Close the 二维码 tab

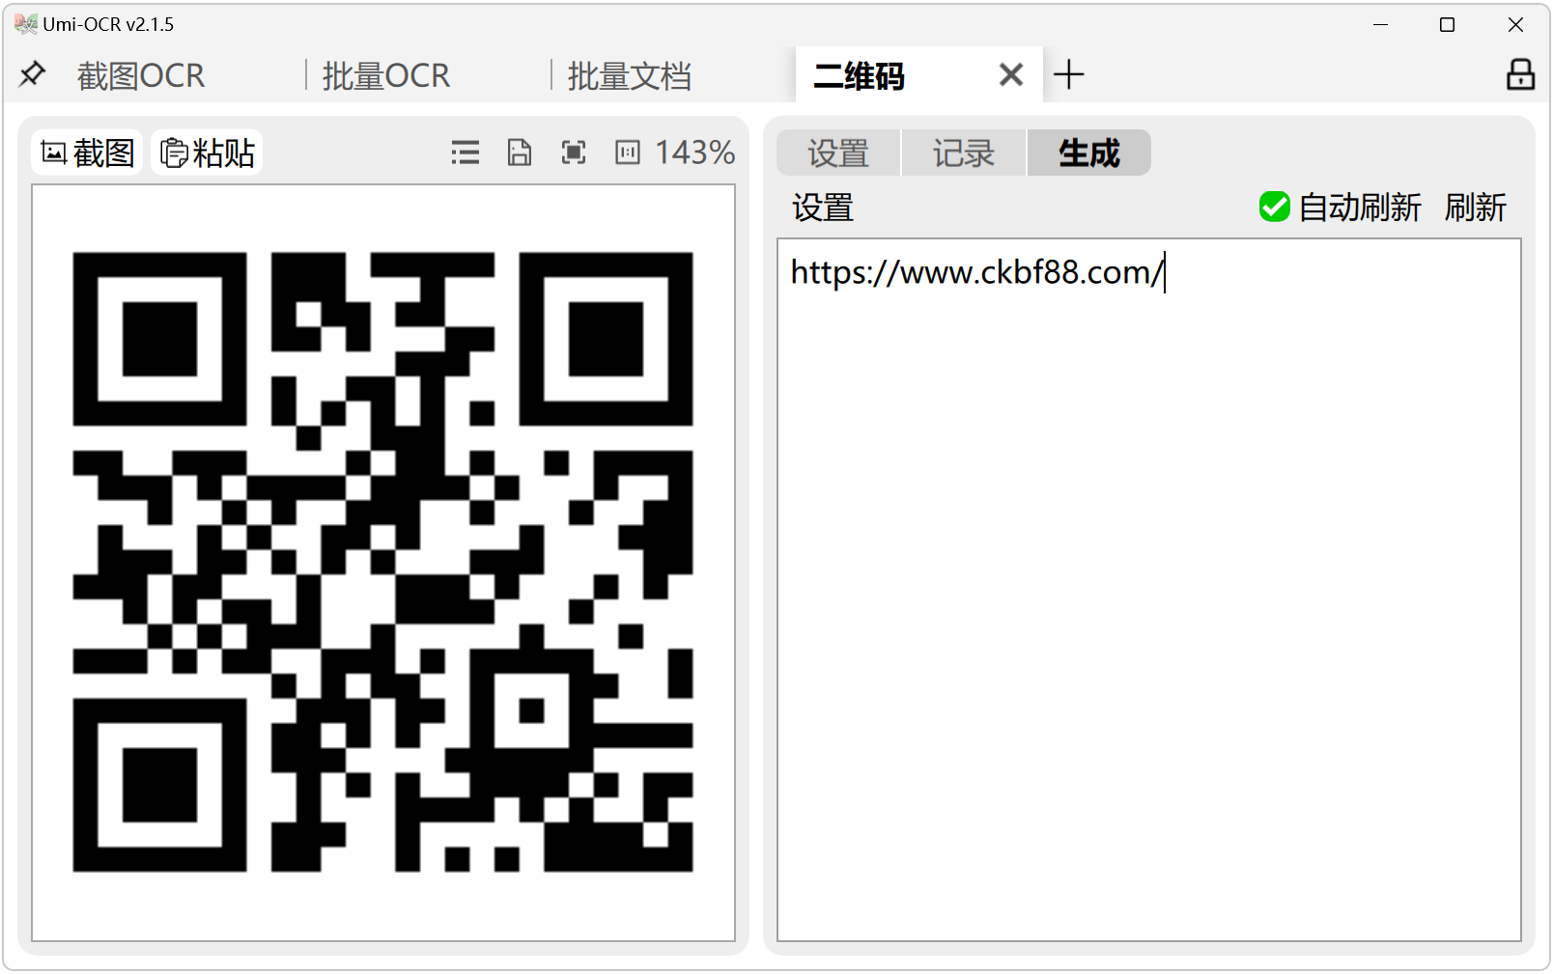pos(1011,74)
